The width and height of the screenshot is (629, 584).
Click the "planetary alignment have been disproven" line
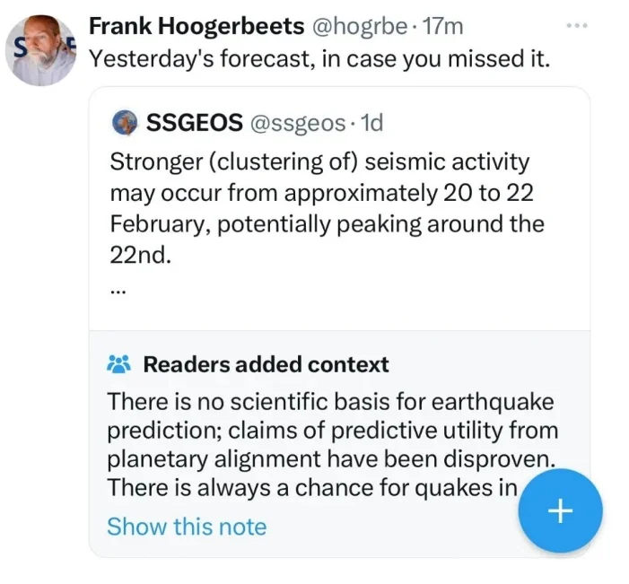331,459
